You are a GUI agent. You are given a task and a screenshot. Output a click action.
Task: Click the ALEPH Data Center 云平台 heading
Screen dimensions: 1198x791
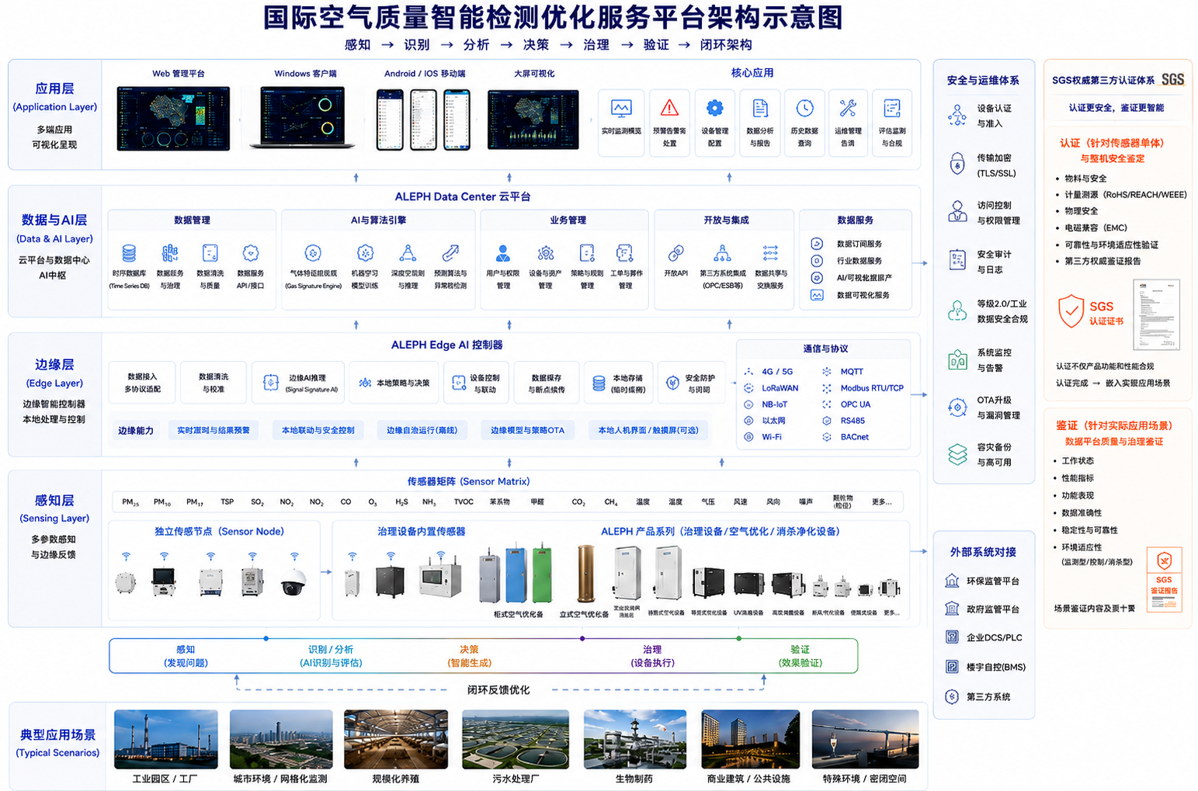pos(463,196)
